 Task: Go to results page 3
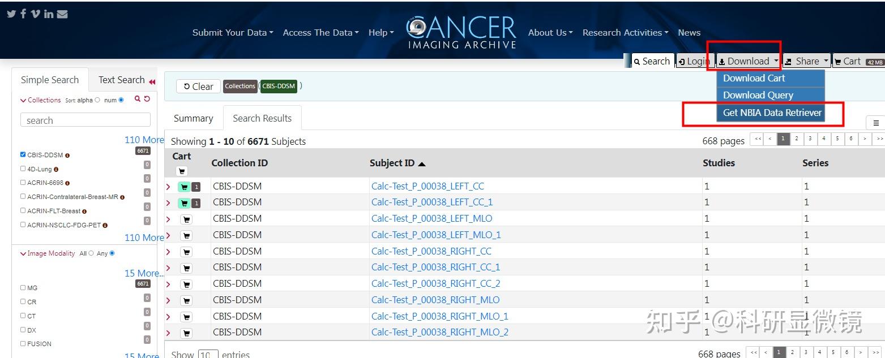(x=810, y=139)
